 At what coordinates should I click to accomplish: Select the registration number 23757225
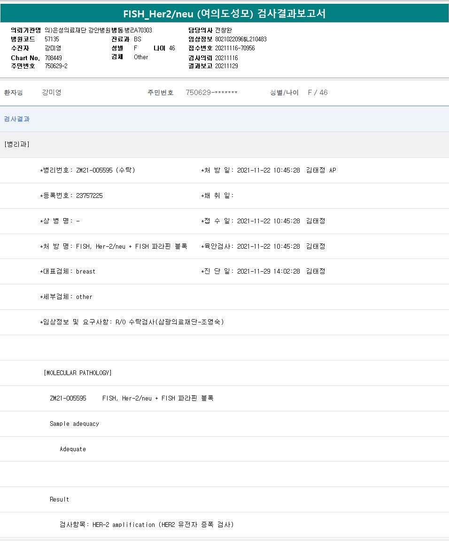point(89,196)
